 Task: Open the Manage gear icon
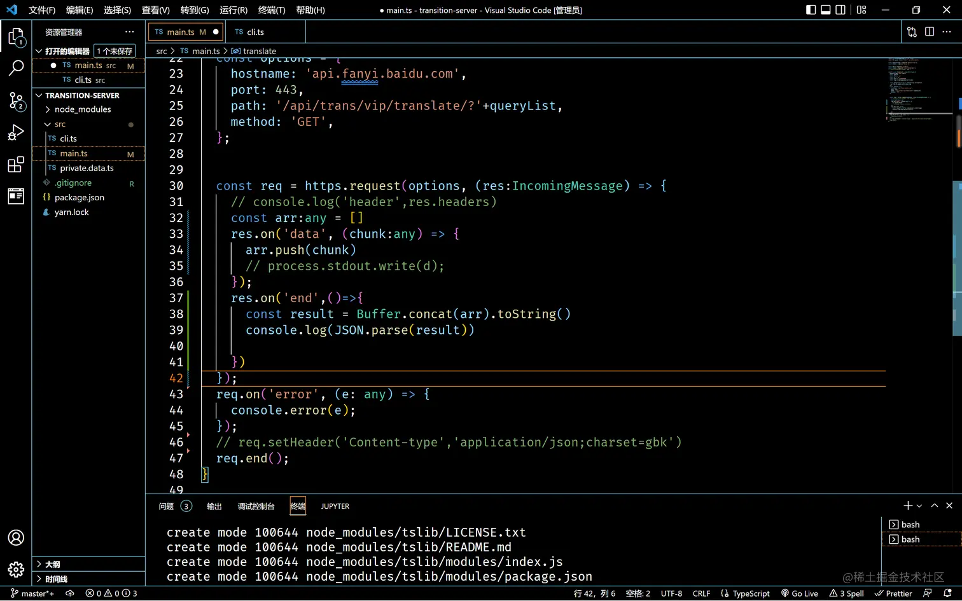16,569
